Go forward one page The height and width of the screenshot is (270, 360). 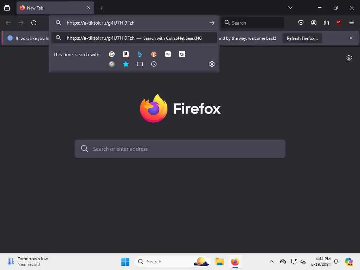point(21,23)
